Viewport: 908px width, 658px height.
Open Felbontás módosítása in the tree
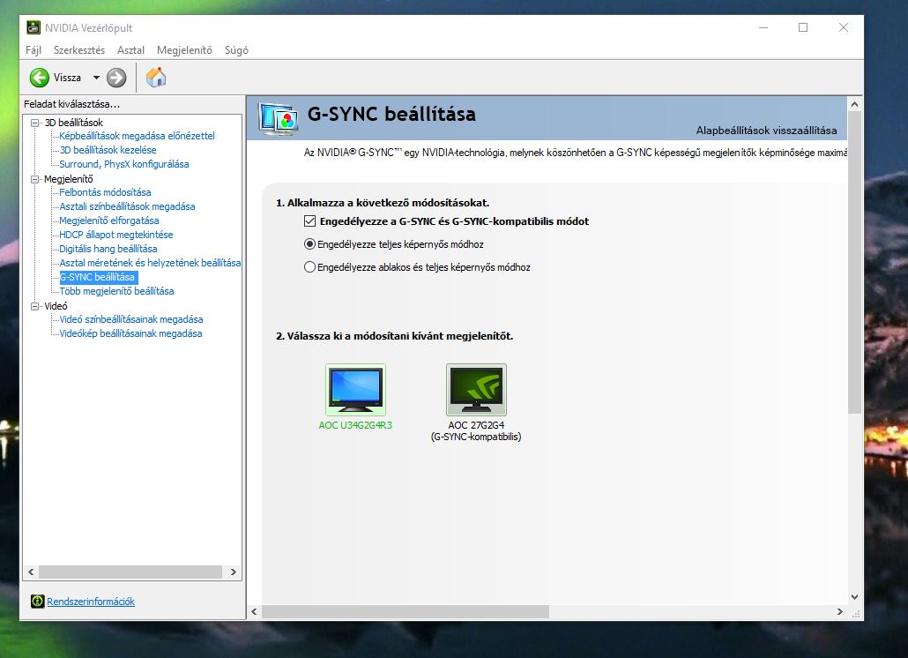pos(105,192)
